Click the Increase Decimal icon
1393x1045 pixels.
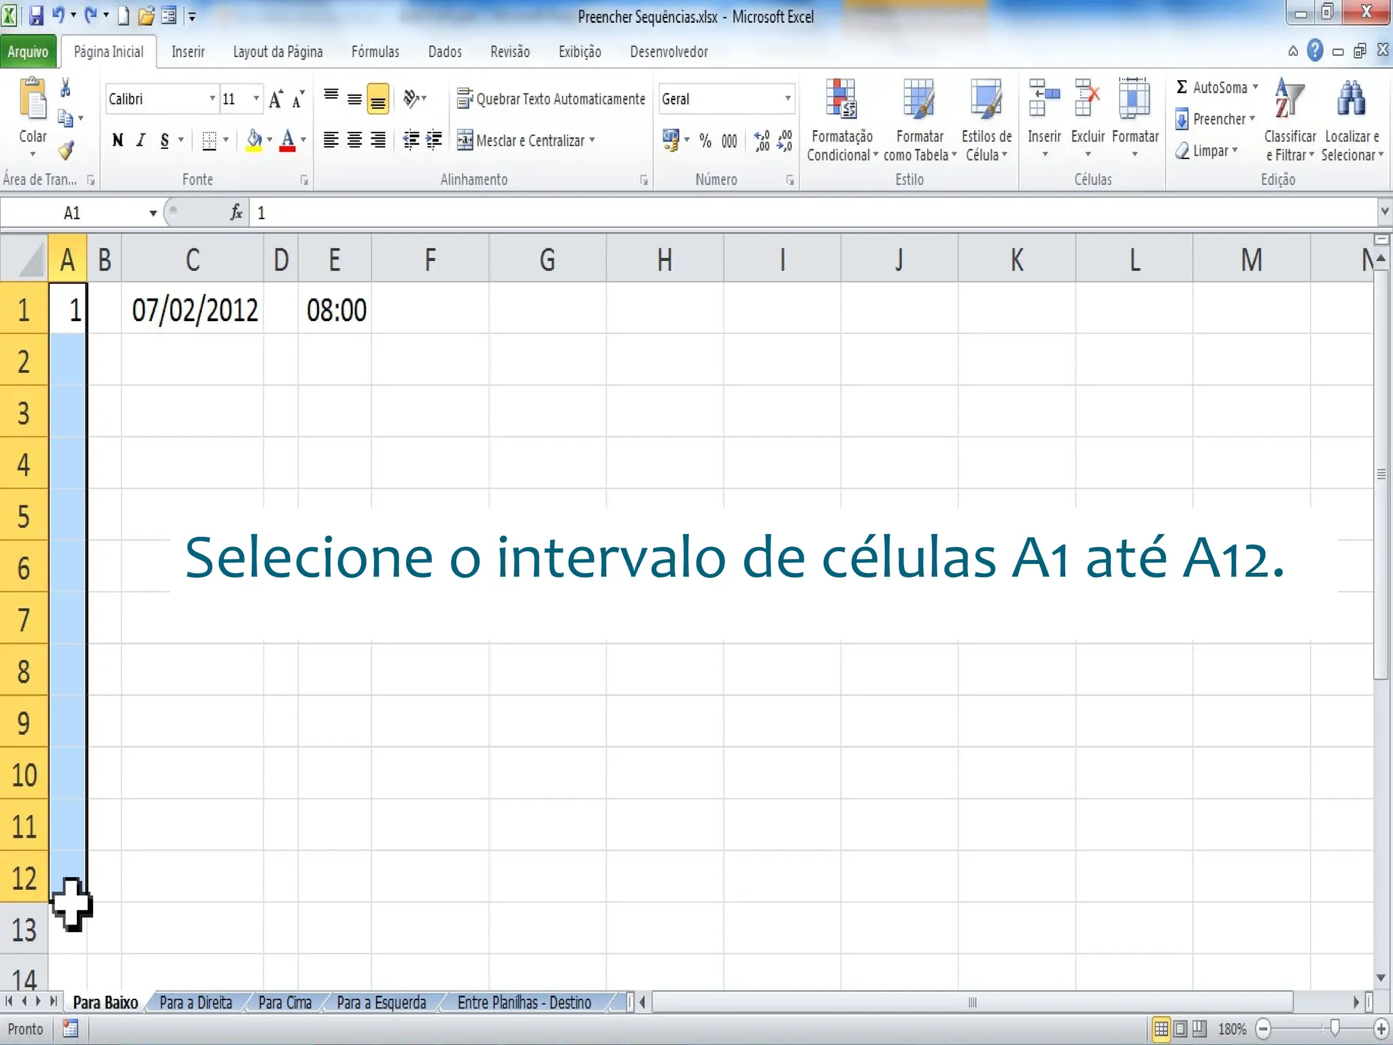tap(762, 141)
